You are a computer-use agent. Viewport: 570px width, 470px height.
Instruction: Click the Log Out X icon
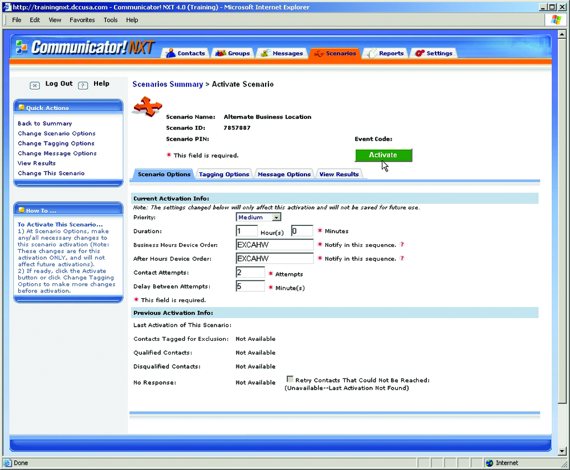pyautogui.click(x=35, y=85)
